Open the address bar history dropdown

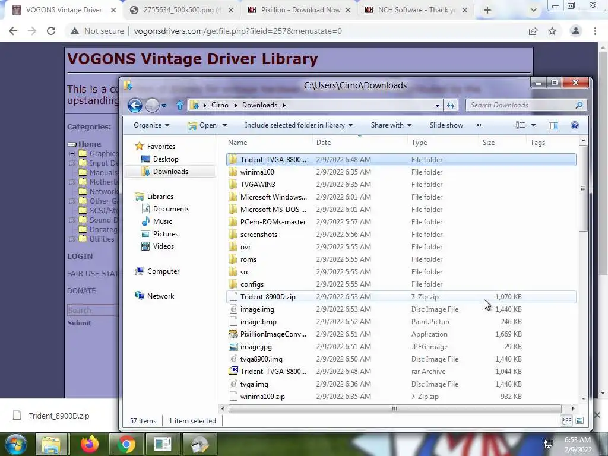pos(437,106)
